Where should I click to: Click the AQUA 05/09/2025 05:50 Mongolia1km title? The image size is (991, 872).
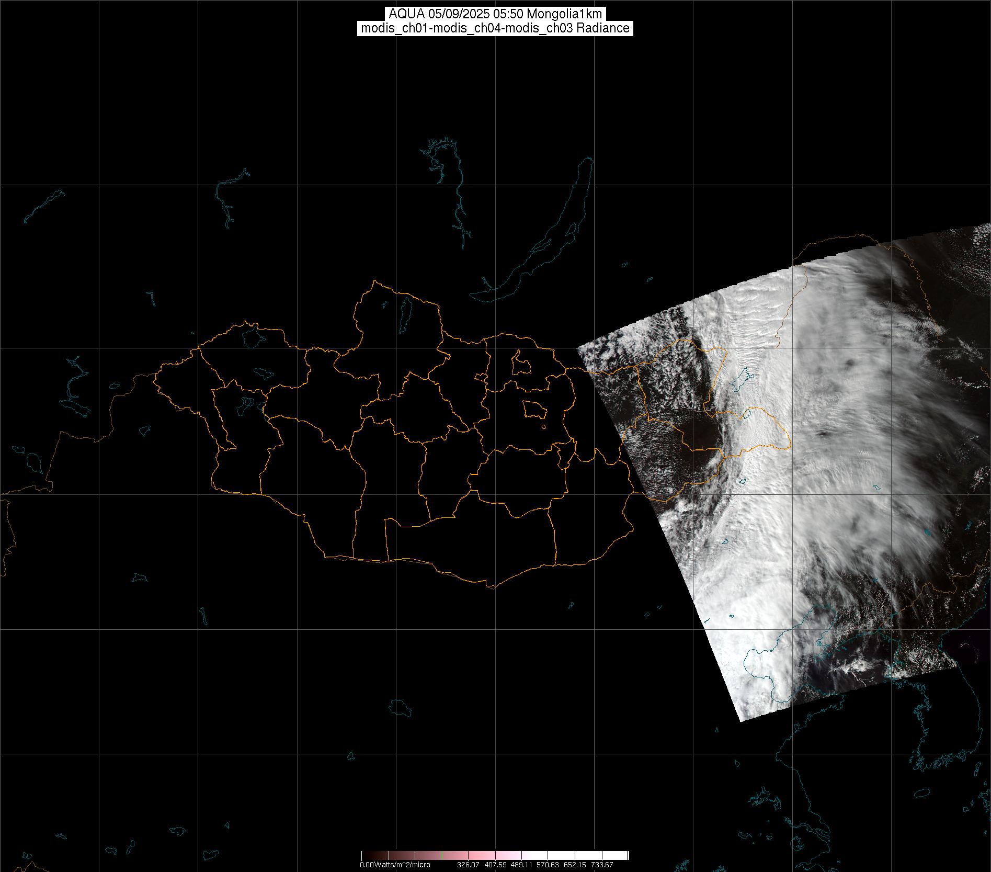tap(495, 14)
